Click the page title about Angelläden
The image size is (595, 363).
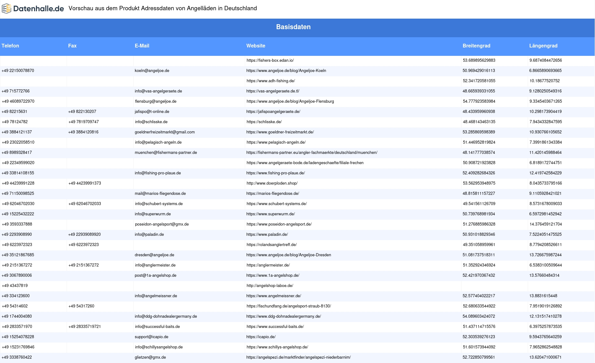click(x=163, y=8)
